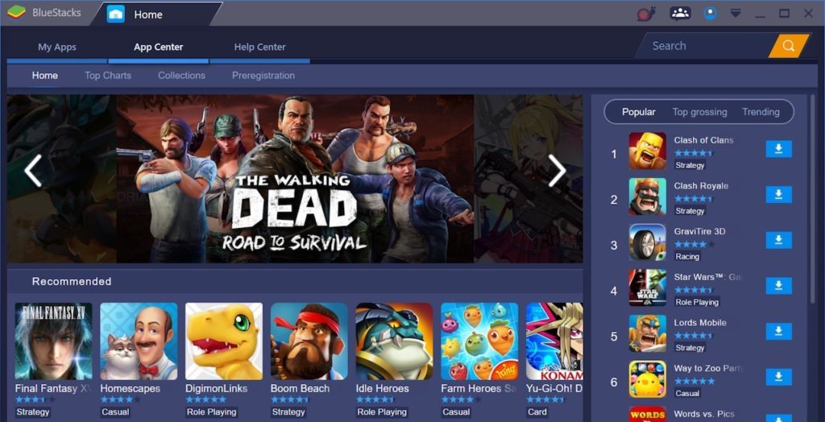
Task: Open GraviTire 3D tire icon
Action: coord(647,242)
